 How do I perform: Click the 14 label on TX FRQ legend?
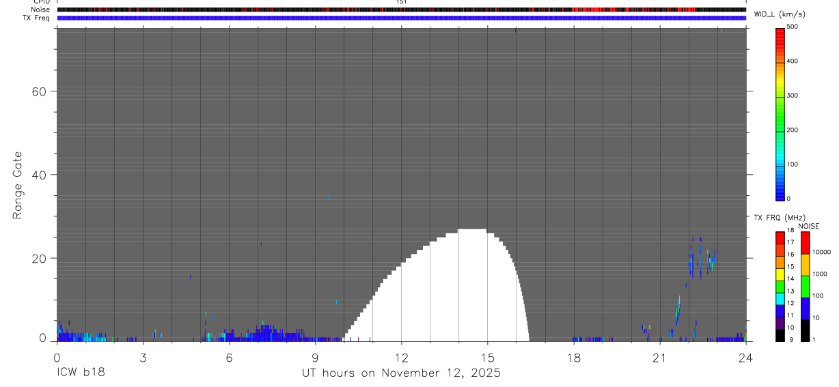tap(790, 279)
